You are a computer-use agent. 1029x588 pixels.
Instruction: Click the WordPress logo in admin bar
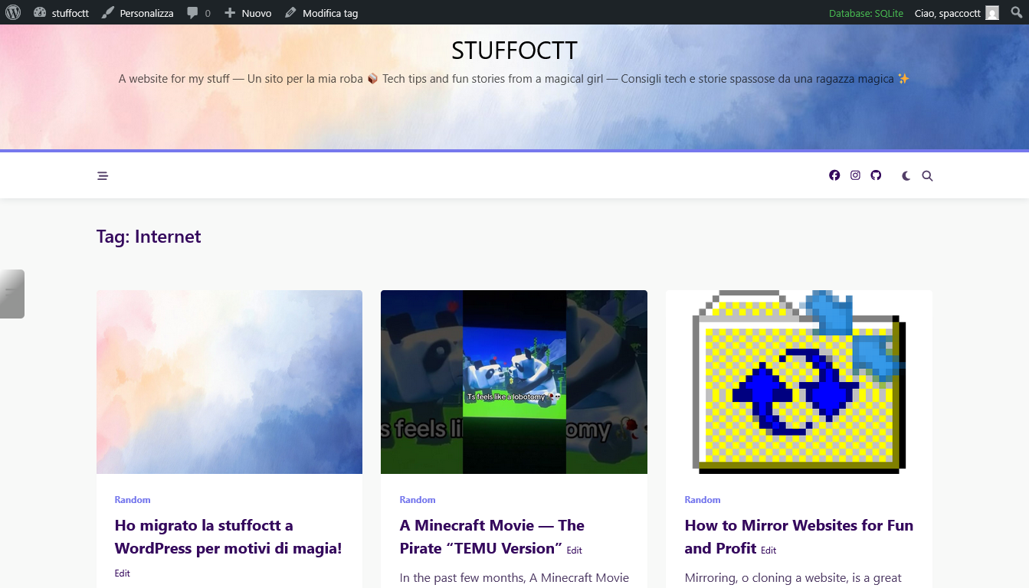(13, 12)
